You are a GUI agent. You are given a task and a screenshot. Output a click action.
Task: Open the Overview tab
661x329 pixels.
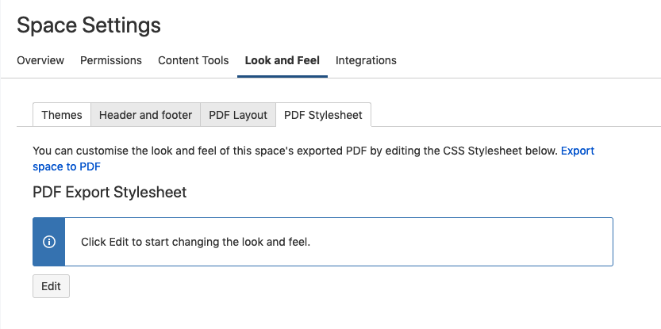click(x=40, y=60)
